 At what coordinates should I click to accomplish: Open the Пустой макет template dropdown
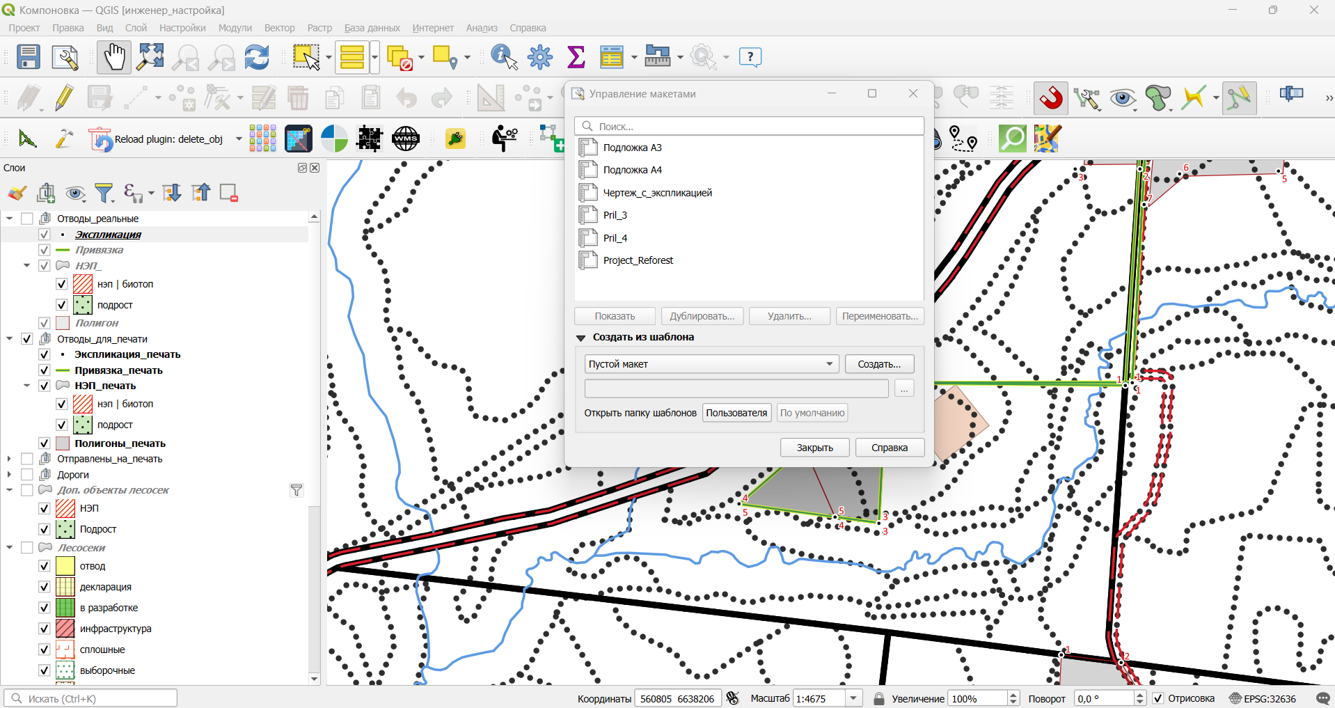point(711,364)
